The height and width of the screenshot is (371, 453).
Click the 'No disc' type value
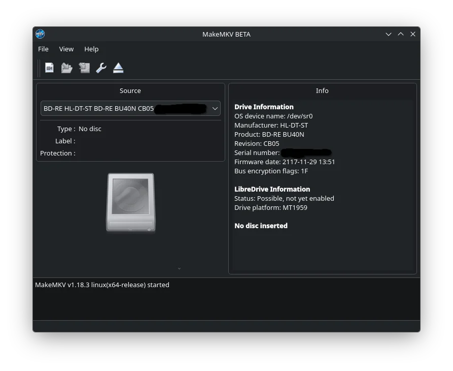(90, 129)
